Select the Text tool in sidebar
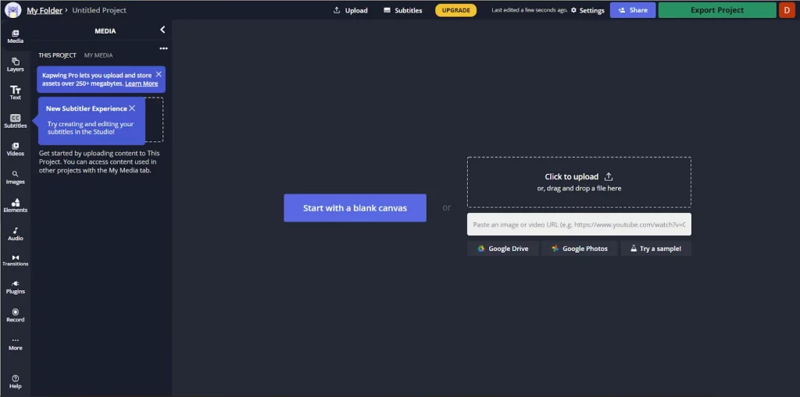Viewport: 800px width, 397px height. 15,93
